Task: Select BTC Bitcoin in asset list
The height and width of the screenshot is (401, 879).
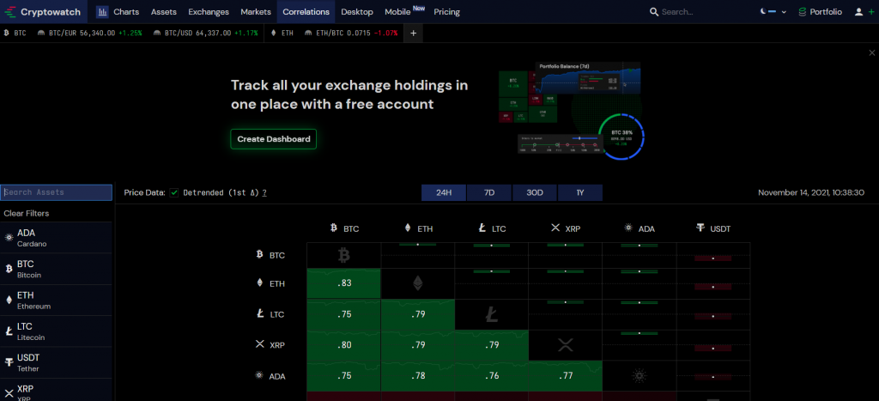Action: tap(56, 270)
